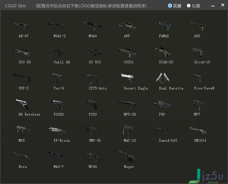
Task: Choose the Dual Beretta icon
Action: pyautogui.click(x=163, y=78)
